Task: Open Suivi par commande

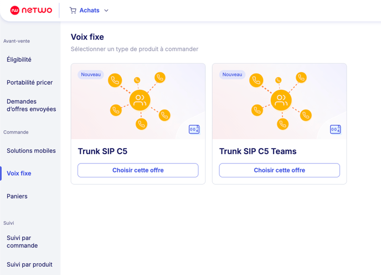Action: 22,242
